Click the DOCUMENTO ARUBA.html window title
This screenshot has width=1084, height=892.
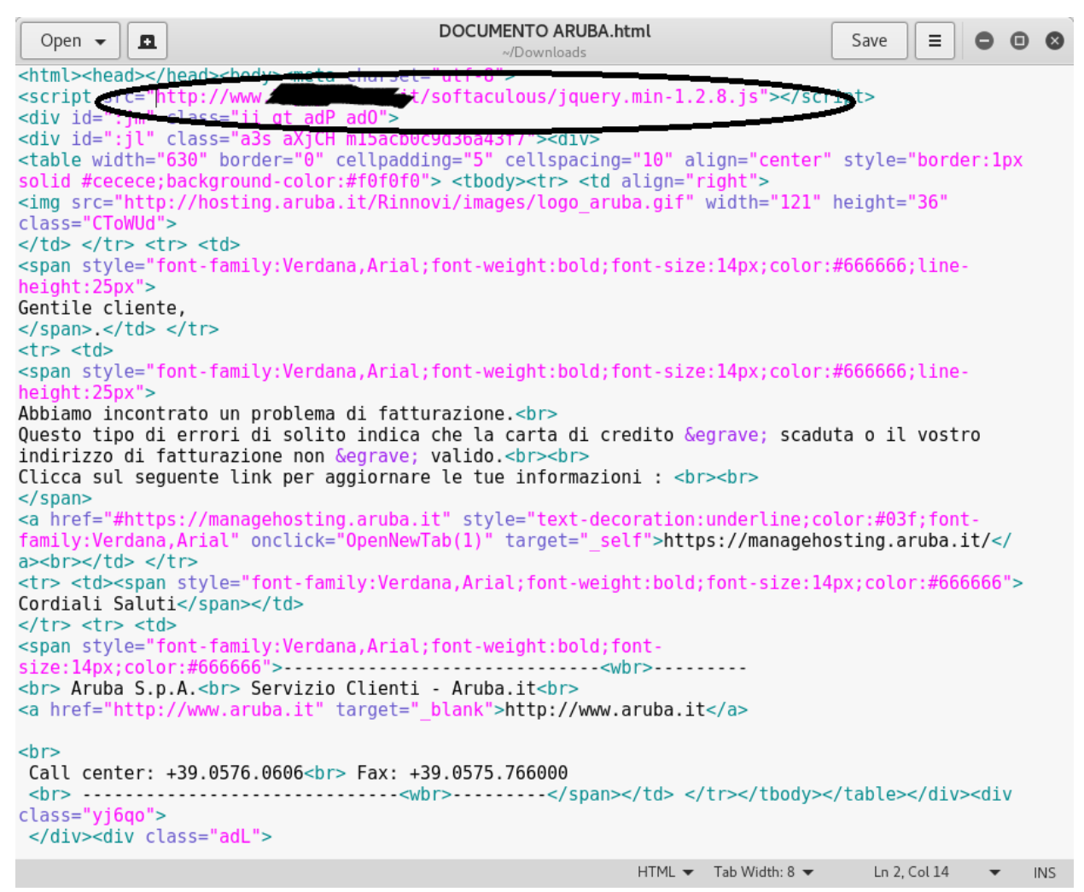[545, 31]
